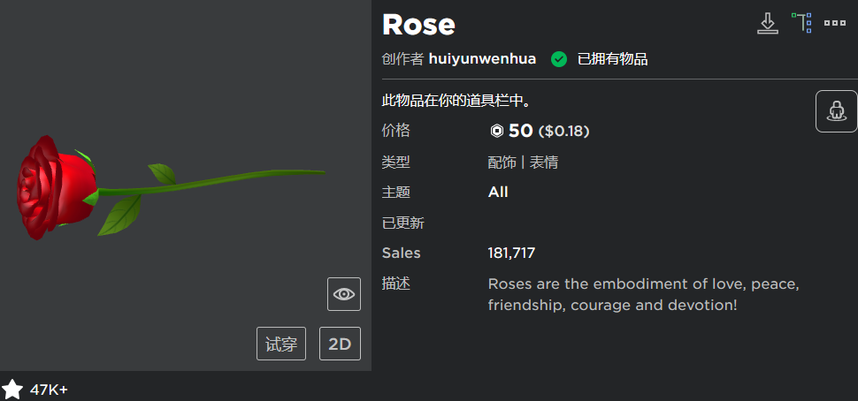
Task: Click the 50 Robux price value
Action: pos(520,132)
